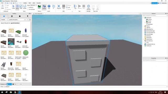Activate the Move tool
The height and width of the screenshot is (94, 168).
coord(17,7)
